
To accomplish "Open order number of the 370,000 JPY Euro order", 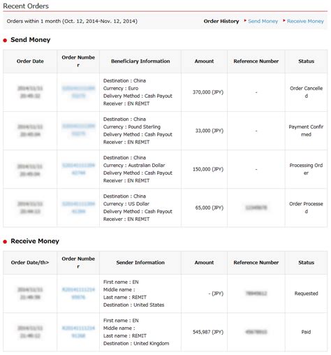I will (x=78, y=92).
